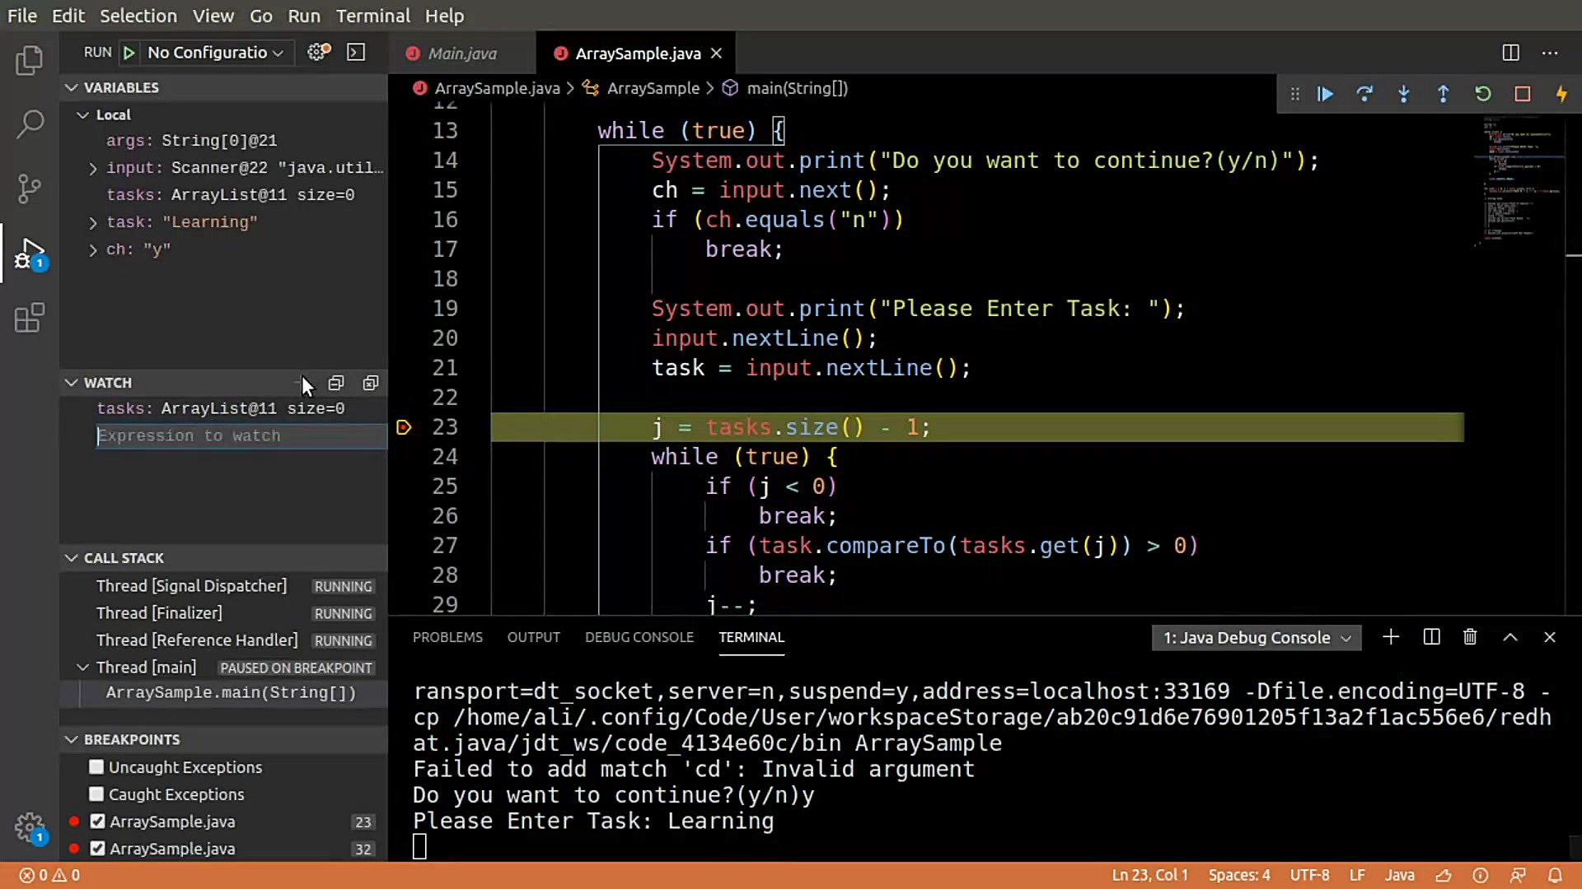1582x889 pixels.
Task: Start debugging with green play button
Action: [129, 53]
